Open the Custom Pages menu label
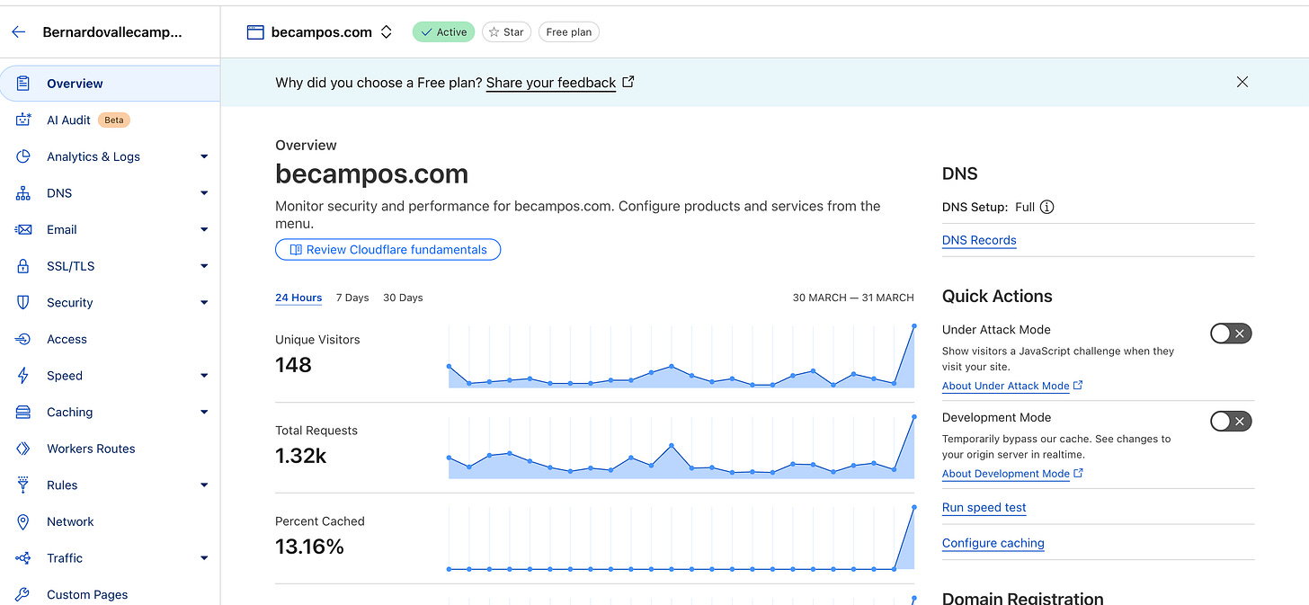Image resolution: width=1309 pixels, height=605 pixels. tap(87, 594)
